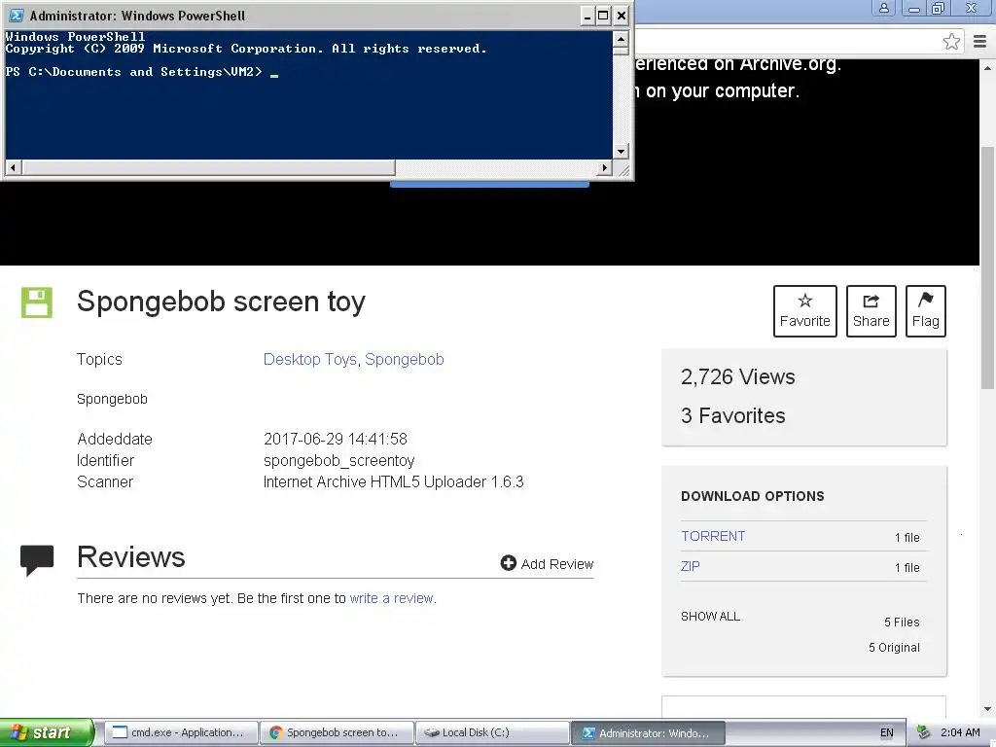Open Chrome user profile button

pos(883,8)
